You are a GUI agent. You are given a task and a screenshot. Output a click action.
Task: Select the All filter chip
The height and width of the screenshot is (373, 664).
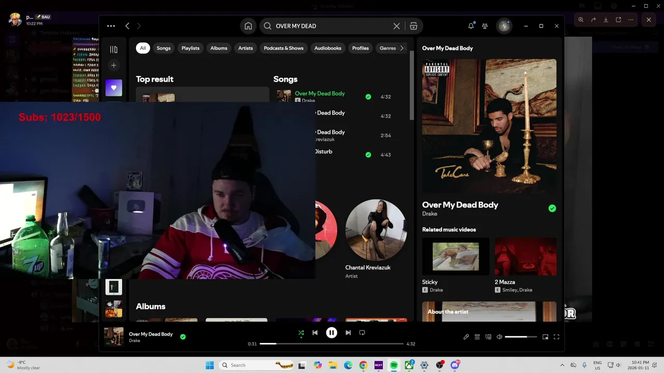pyautogui.click(x=143, y=48)
